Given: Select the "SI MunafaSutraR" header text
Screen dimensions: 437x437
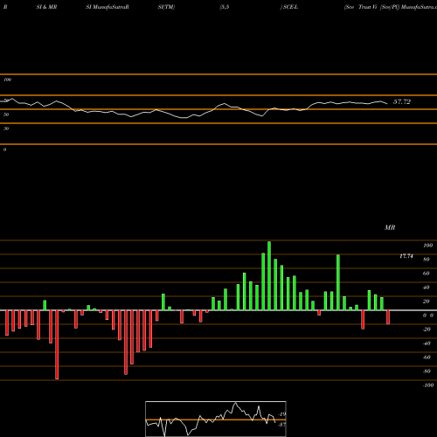Looking at the screenshot, I should [x=108, y=7].
